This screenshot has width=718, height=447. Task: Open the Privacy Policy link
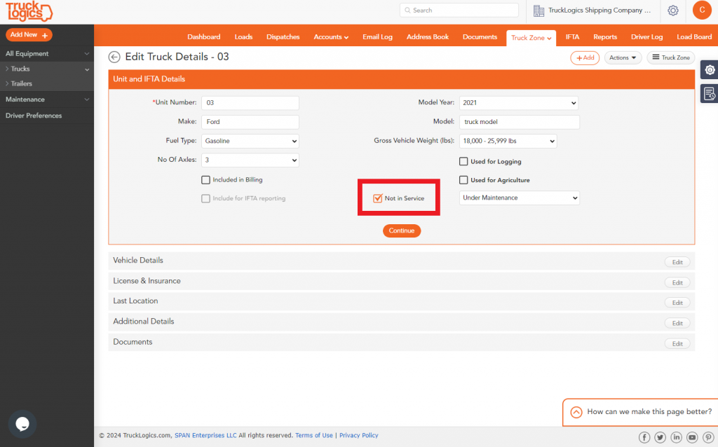[x=358, y=436]
